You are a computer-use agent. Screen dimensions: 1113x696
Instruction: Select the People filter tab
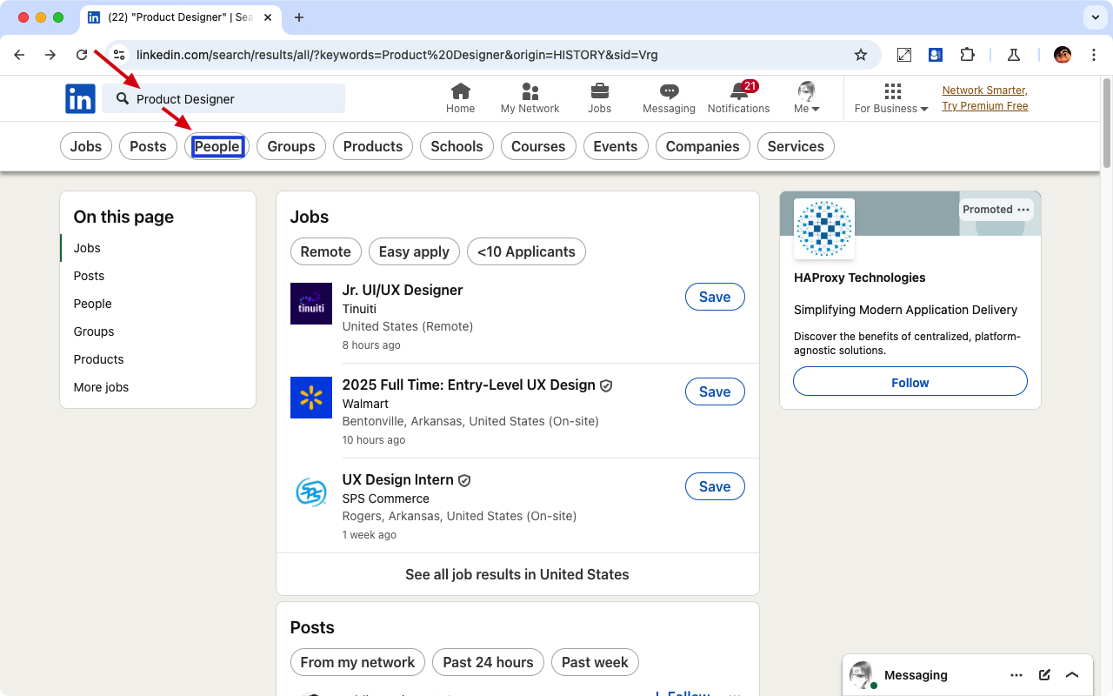pyautogui.click(x=217, y=146)
